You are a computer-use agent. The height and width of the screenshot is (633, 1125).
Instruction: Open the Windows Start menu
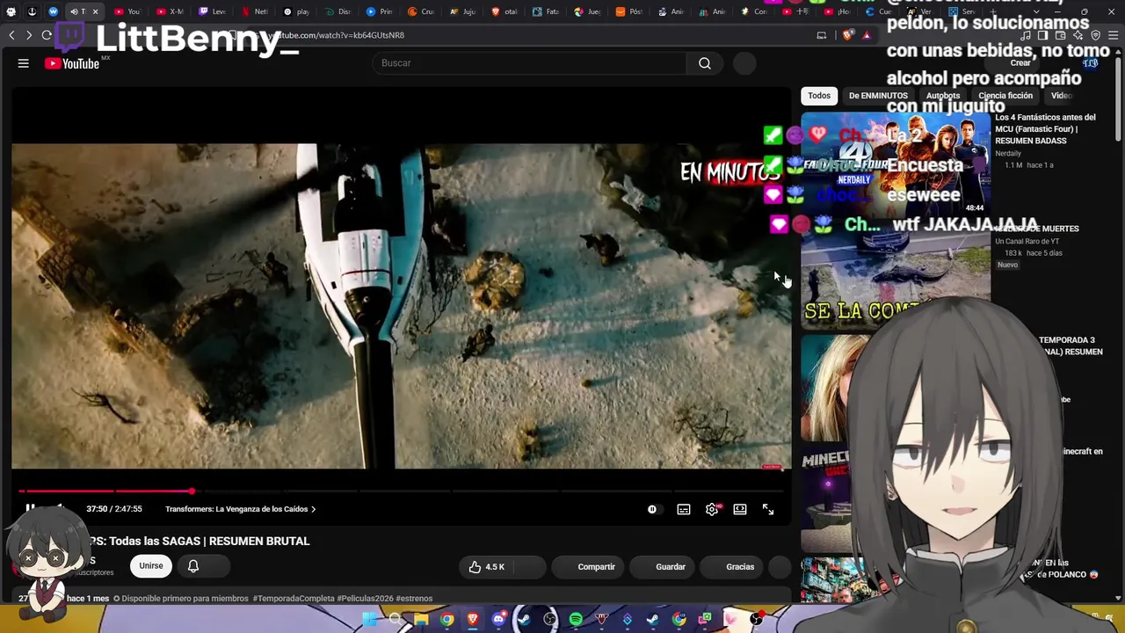click(x=370, y=620)
